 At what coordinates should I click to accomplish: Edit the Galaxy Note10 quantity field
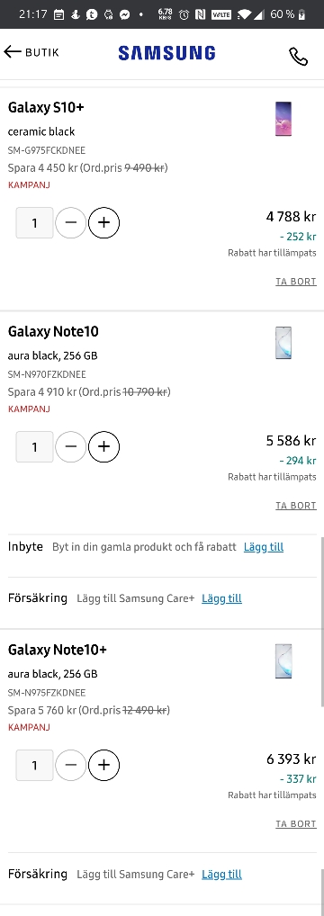pos(34,447)
